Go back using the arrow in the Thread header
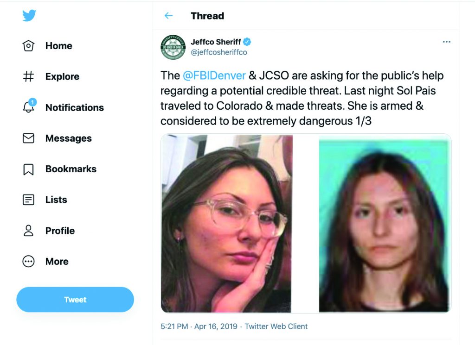 coord(169,15)
